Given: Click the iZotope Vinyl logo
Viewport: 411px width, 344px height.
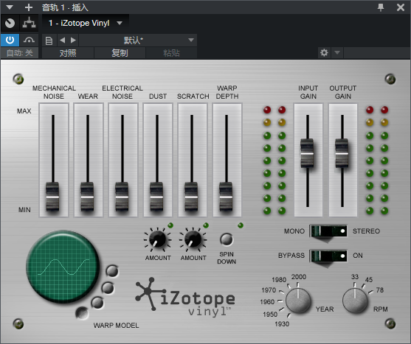Looking at the screenshot, I should (x=185, y=298).
